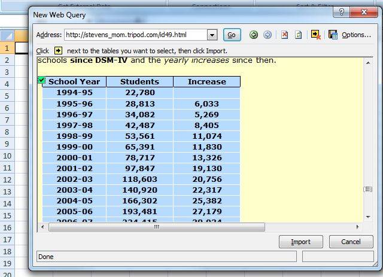The width and height of the screenshot is (383, 277).
Task: Open the Options... settings
Action: click(356, 35)
